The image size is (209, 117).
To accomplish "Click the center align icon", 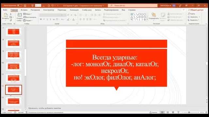I will tap(84, 19).
